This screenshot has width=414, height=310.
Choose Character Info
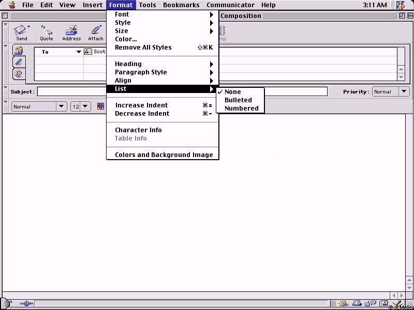click(162, 130)
